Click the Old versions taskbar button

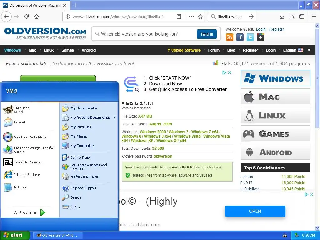[x=58, y=235]
